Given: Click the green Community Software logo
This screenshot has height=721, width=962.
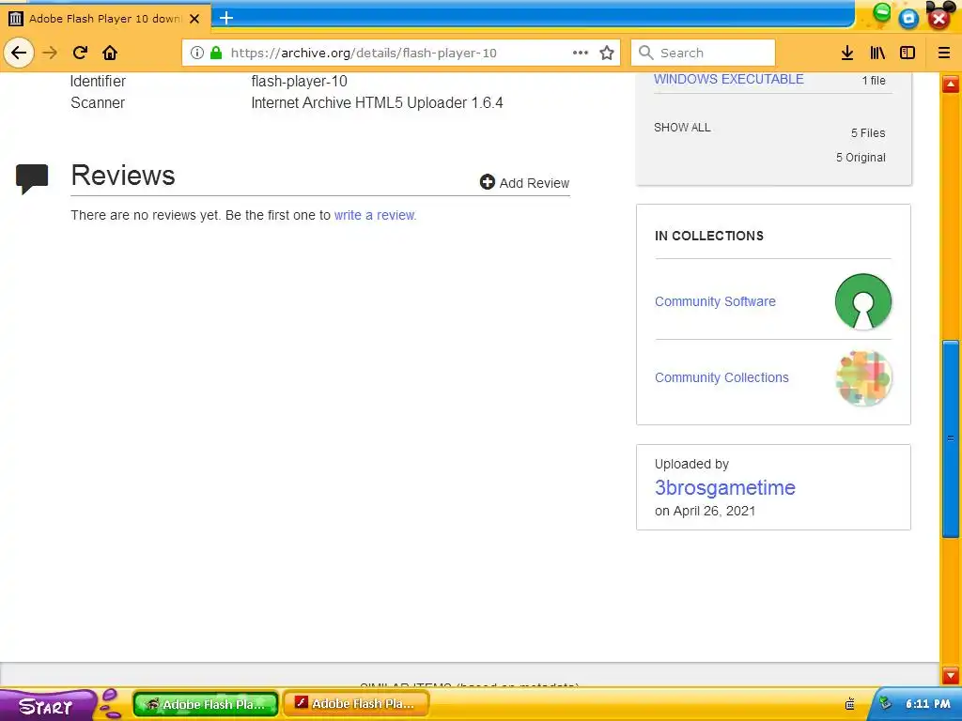Looking at the screenshot, I should [863, 301].
